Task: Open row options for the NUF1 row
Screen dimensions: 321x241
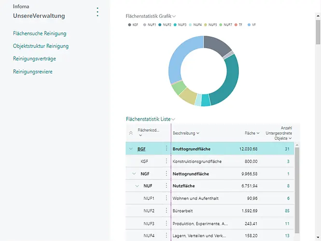Action: (167, 198)
